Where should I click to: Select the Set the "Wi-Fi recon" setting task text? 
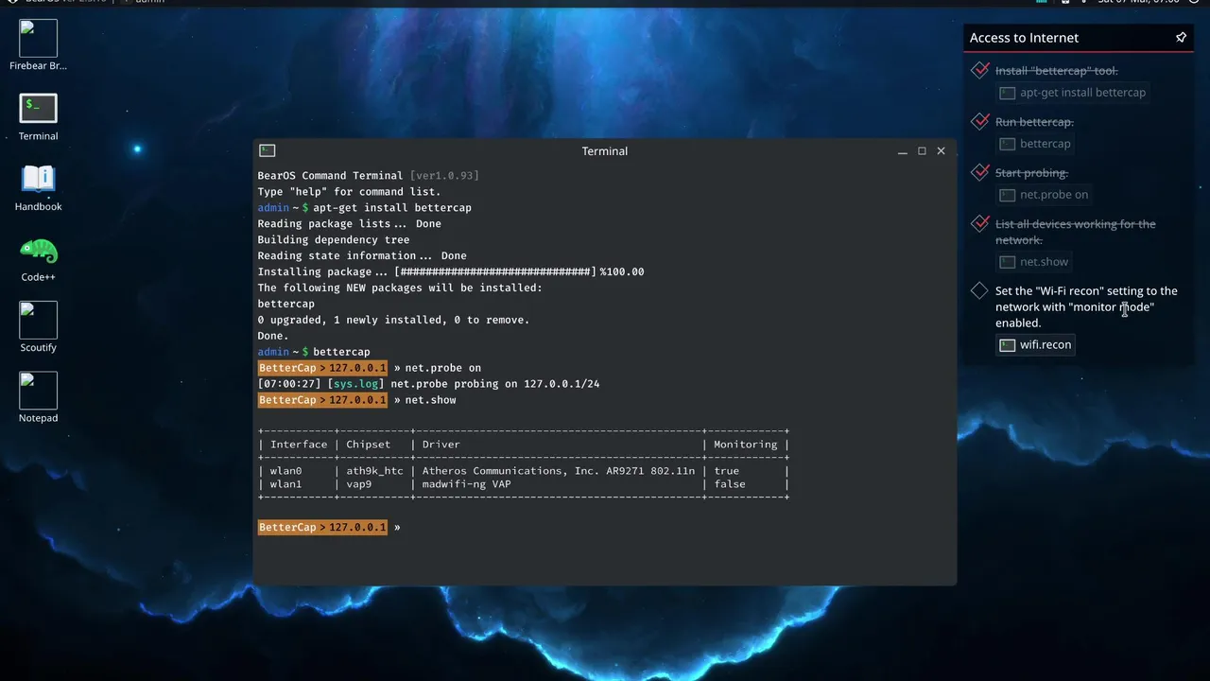pyautogui.click(x=1086, y=306)
